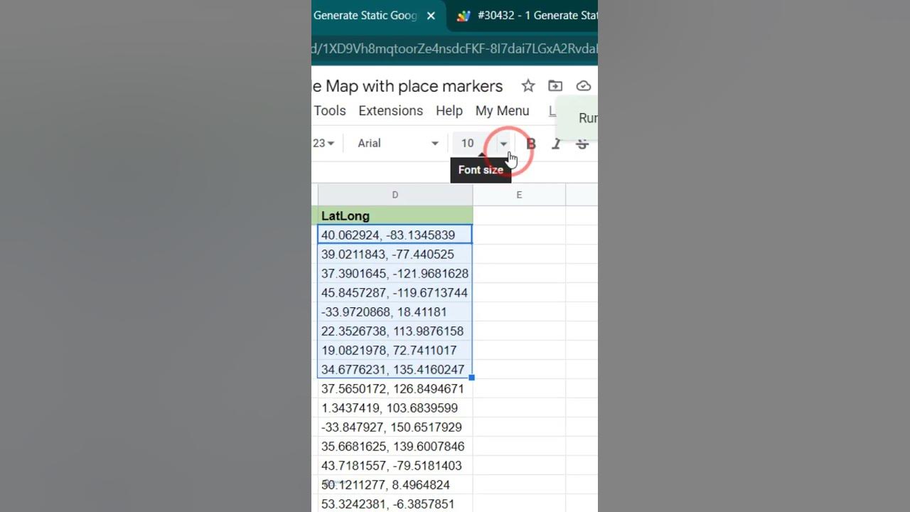Select cell 22.3526738, 113.9876158
Screen dimensions: 910x512
pyautogui.click(x=395, y=331)
